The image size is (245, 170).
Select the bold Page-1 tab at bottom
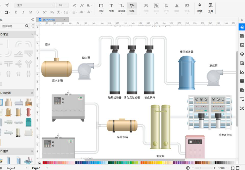tap(36, 168)
